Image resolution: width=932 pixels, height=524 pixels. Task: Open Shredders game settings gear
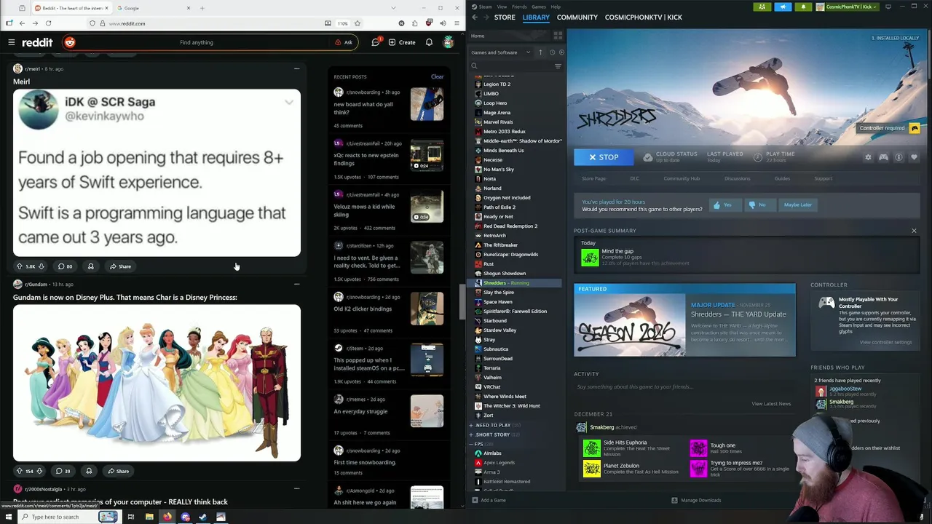[868, 157]
